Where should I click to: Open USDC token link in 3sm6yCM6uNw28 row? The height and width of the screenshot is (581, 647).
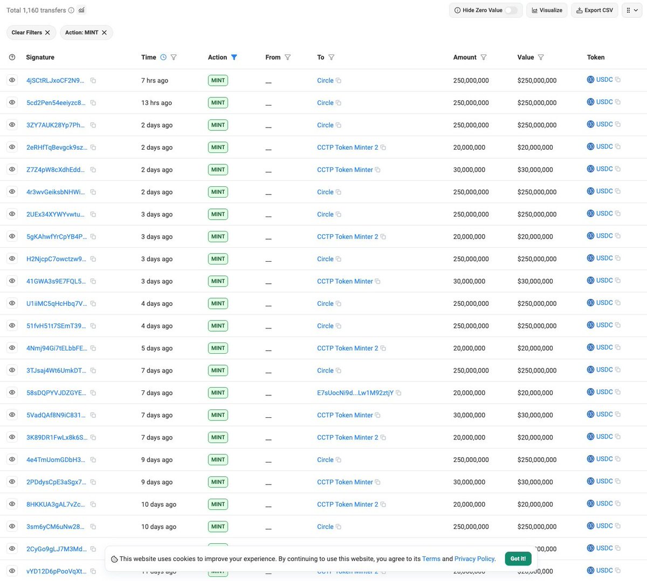(604, 526)
